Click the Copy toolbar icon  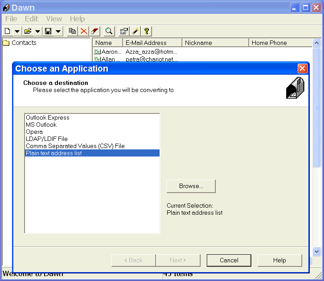point(72,31)
